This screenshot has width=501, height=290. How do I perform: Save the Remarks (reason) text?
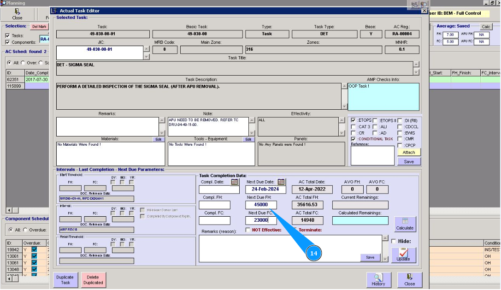click(370, 257)
